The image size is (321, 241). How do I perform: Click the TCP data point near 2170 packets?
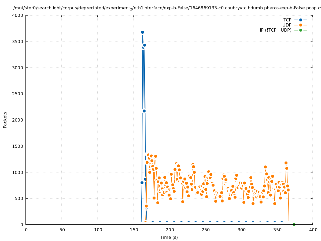click(144, 111)
